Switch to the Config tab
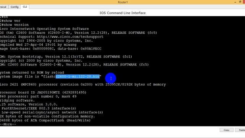 15,7
